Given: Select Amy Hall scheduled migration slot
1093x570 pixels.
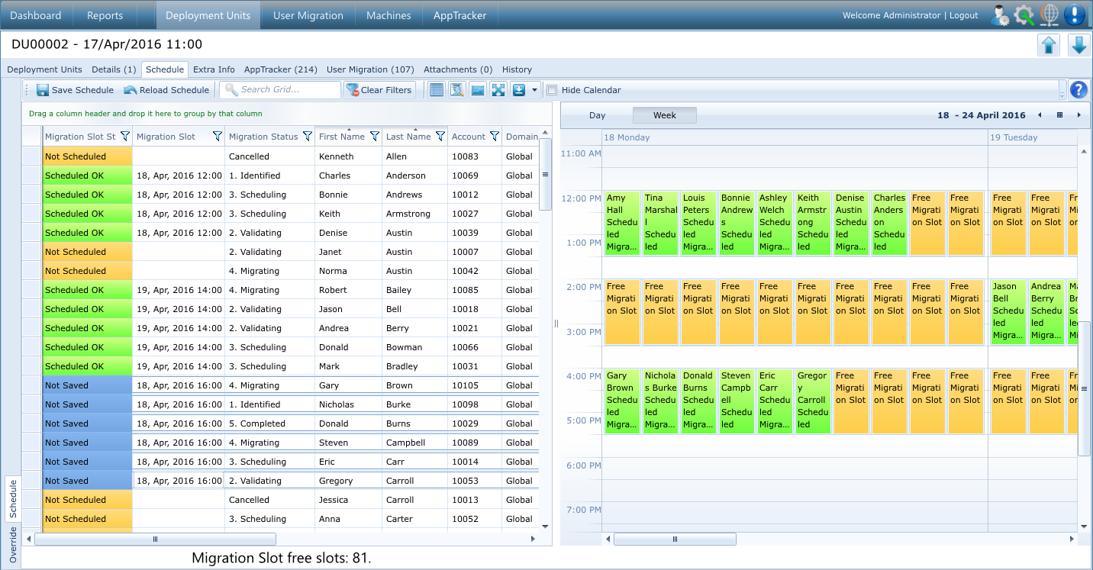Looking at the screenshot, I should click(622, 223).
